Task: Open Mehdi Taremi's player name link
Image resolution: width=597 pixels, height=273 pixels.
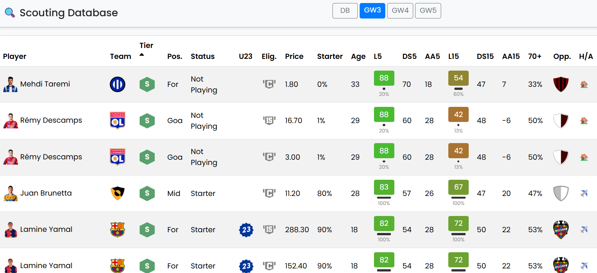Action: click(x=45, y=84)
